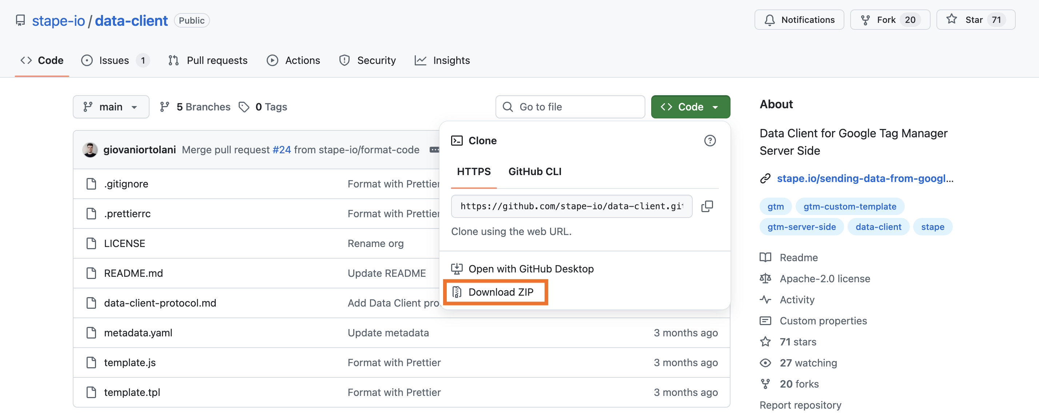This screenshot has width=1039, height=417.
Task: Open giovaniortolani's profile link
Action: (x=140, y=150)
